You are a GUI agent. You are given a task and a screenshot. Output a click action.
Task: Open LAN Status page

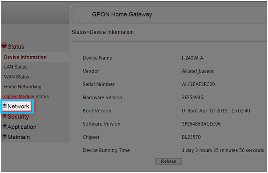16,67
